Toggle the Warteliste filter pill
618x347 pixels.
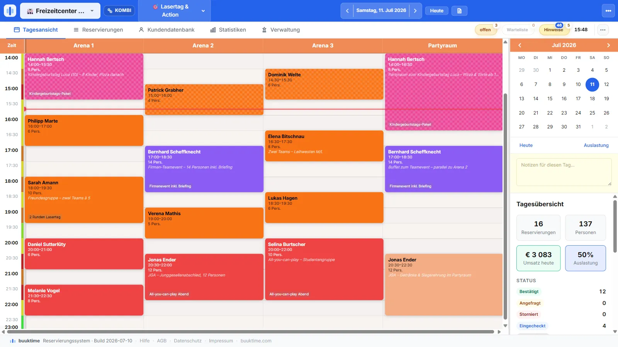pyautogui.click(x=517, y=30)
